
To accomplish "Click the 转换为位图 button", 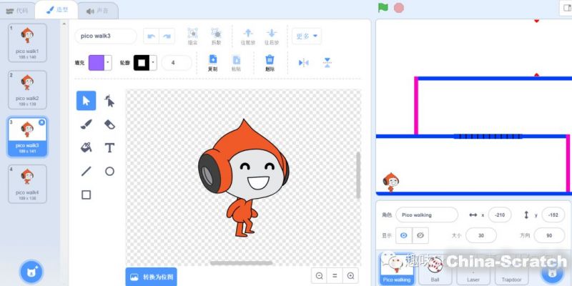I will pos(150,276).
